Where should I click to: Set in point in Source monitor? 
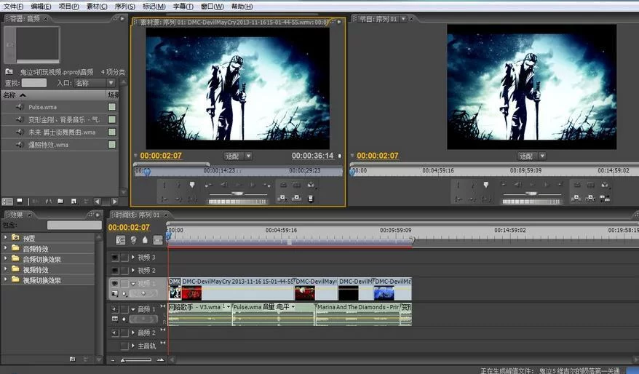coord(164,186)
